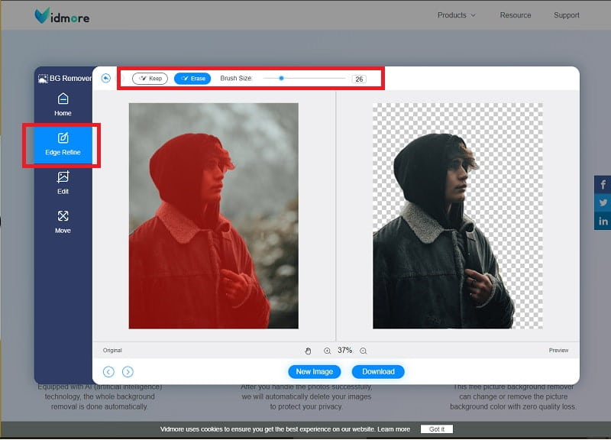
Task: Select the Edge Refine tool
Action: click(x=63, y=144)
